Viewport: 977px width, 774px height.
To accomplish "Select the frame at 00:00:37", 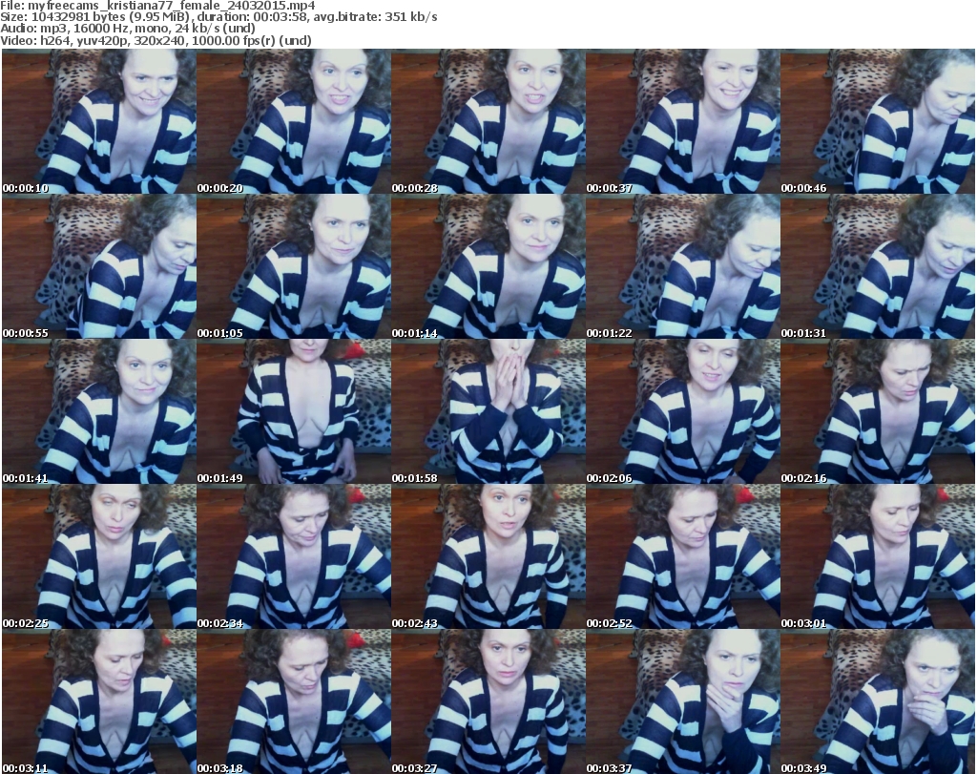I will (682, 121).
